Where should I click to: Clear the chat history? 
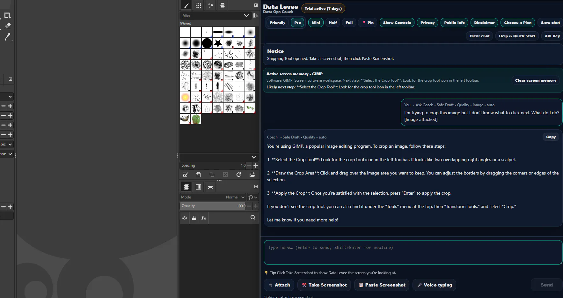(479, 36)
